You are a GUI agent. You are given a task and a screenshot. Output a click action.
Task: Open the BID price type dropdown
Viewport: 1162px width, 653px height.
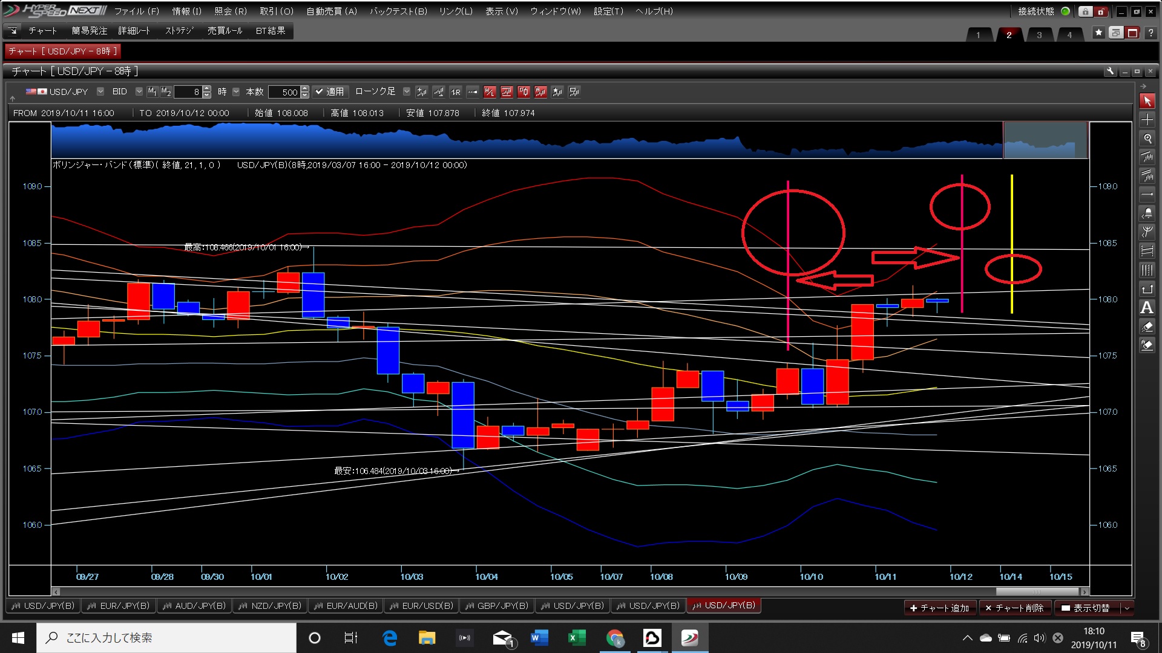tap(139, 92)
